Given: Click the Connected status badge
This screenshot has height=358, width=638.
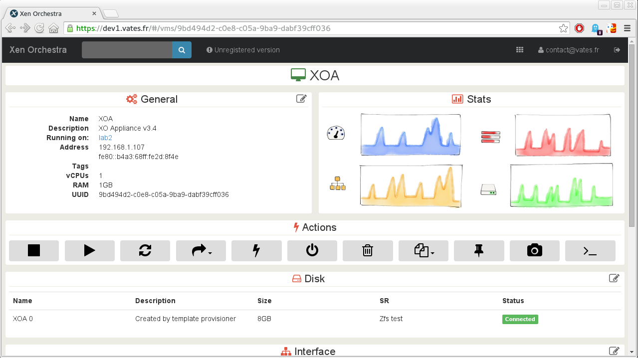Looking at the screenshot, I should pos(520,319).
